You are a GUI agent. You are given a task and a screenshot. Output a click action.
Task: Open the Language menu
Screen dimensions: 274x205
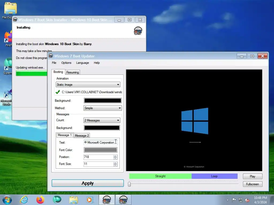pos(82,63)
